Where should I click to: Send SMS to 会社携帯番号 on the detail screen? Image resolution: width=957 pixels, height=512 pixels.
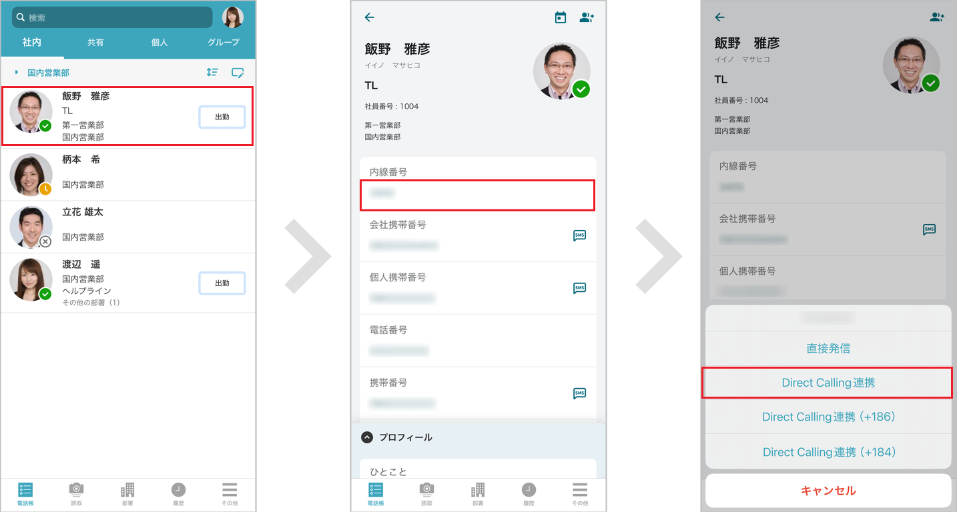point(579,236)
